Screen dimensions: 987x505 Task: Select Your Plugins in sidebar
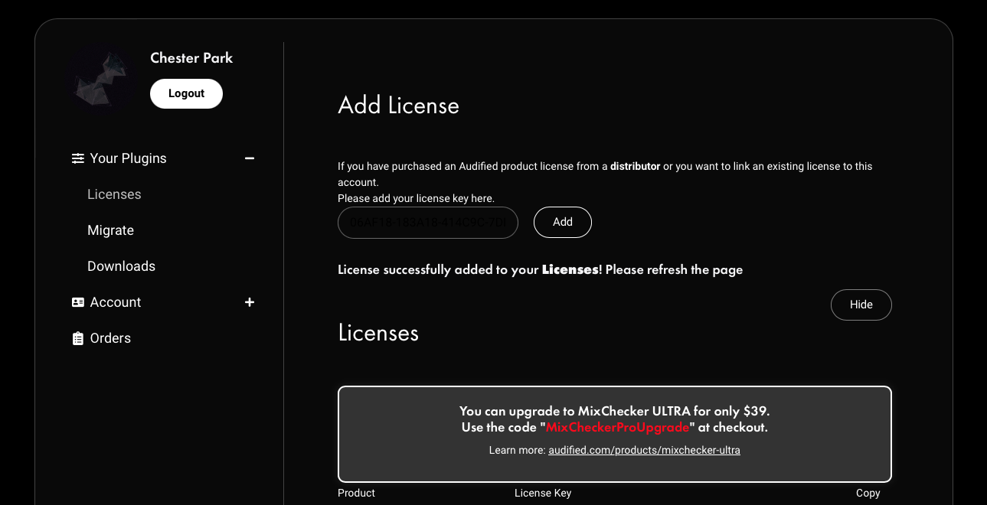click(x=128, y=158)
